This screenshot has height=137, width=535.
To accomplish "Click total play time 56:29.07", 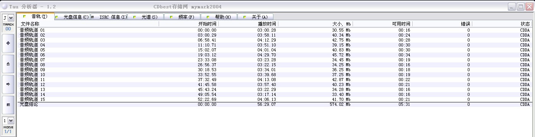I will pyautogui.click(x=267, y=104).
